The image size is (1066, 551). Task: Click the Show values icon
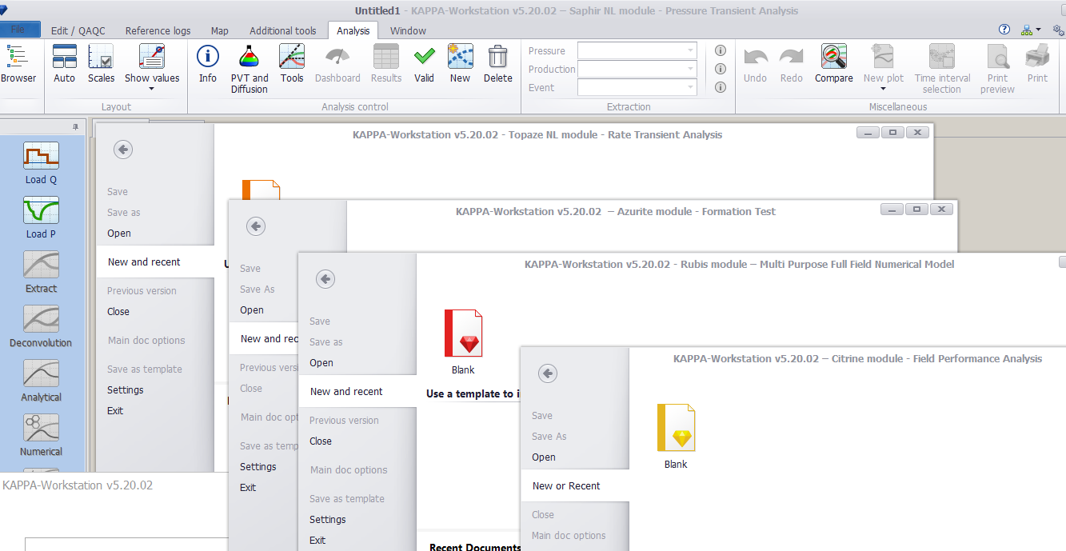click(x=152, y=57)
